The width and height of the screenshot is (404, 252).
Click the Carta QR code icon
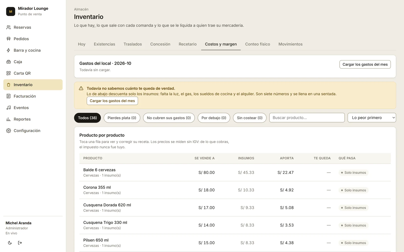pos(9,73)
